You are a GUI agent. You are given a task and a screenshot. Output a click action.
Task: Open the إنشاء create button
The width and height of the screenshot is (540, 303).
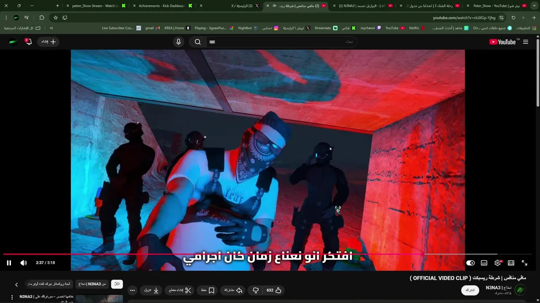49,42
